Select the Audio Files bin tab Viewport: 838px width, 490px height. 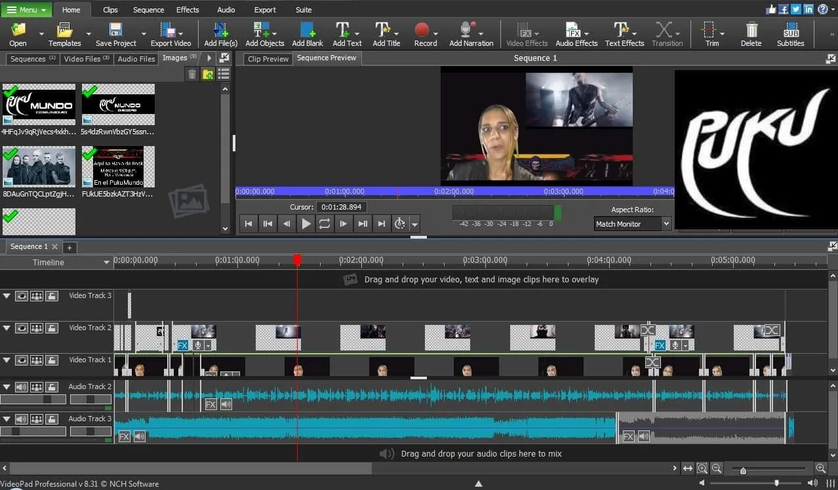136,59
